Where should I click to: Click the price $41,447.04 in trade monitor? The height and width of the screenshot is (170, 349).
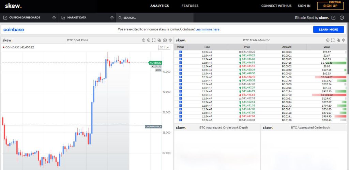click(x=248, y=117)
